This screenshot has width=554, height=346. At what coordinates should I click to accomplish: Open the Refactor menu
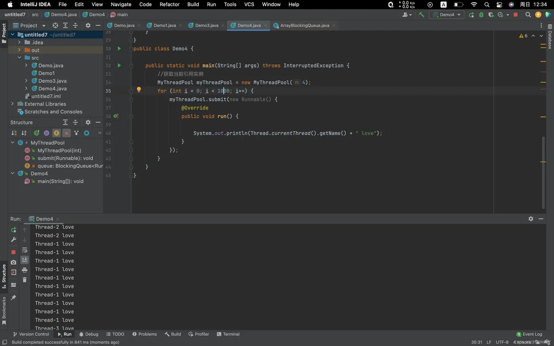pos(169,4)
